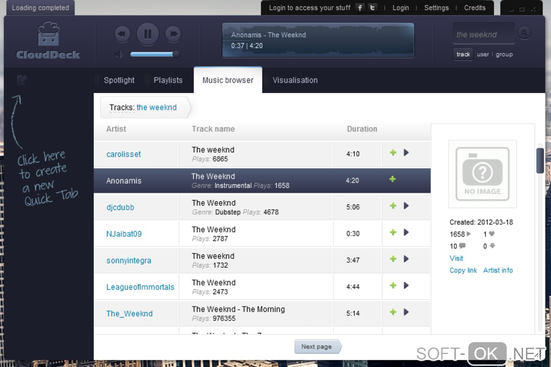Screen dimensions: 551x367
Task: Open the Credits page
Action: coord(474,8)
